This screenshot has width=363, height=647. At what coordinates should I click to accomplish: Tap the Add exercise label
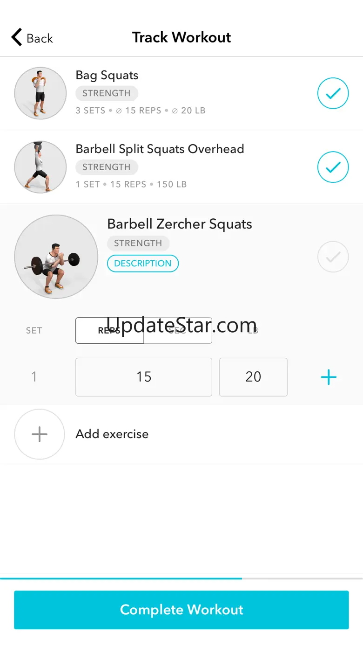tap(112, 434)
